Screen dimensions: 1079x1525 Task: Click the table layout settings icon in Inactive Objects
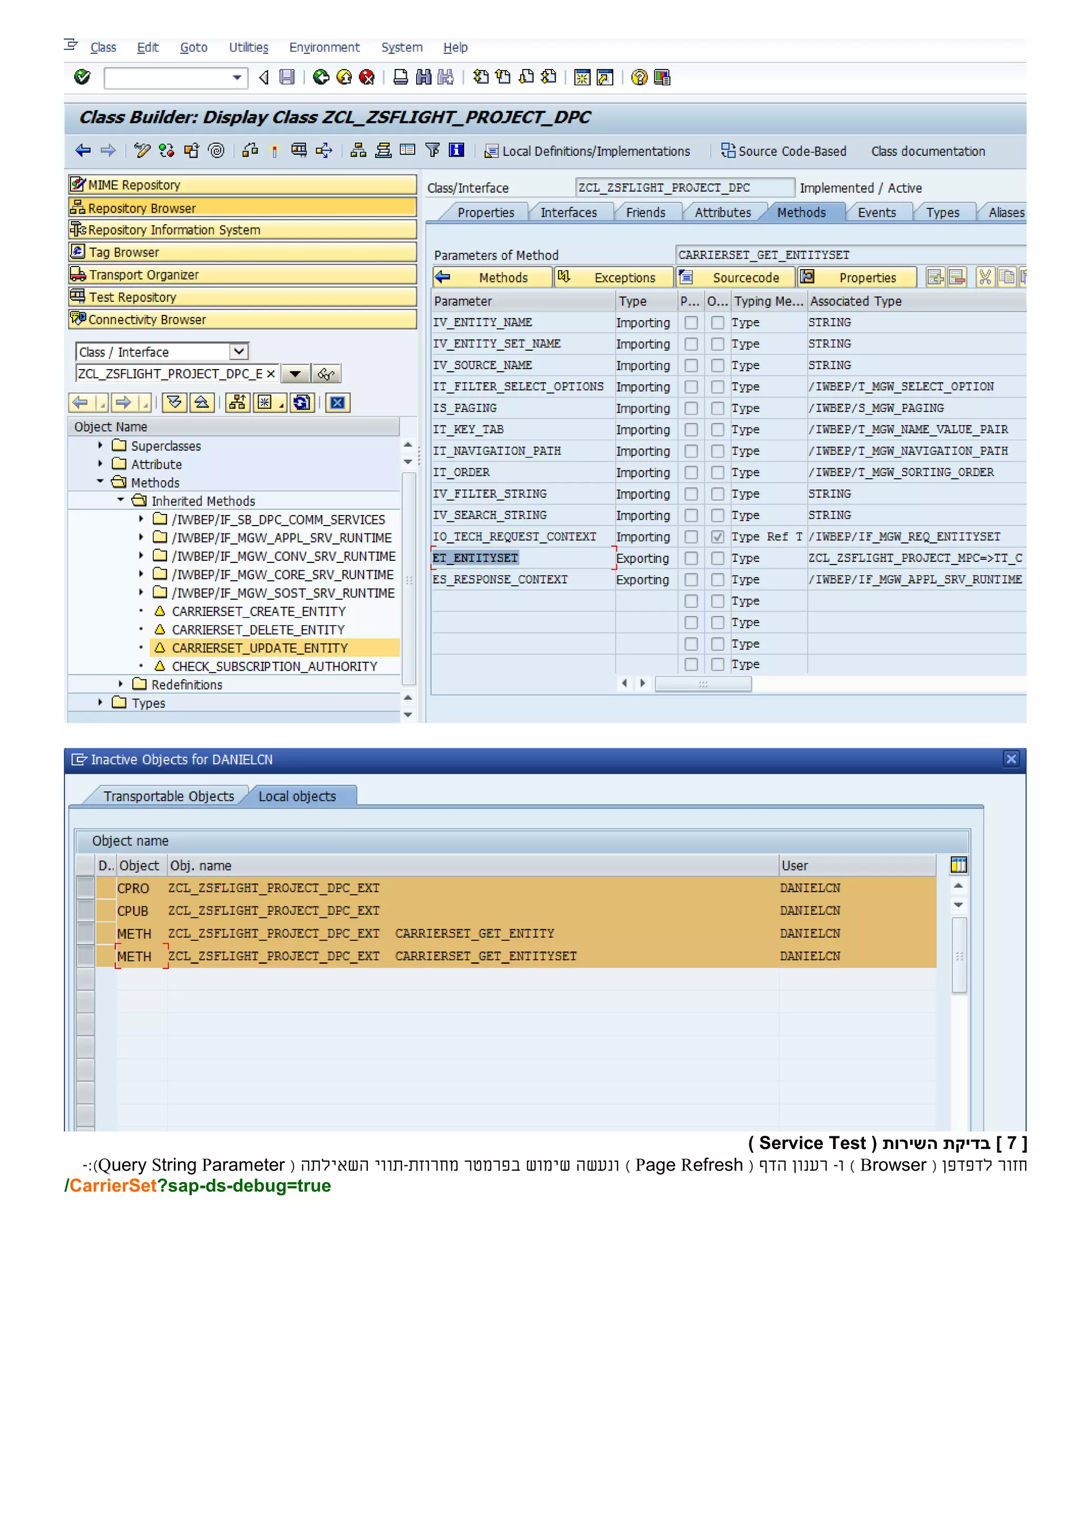pos(958,865)
